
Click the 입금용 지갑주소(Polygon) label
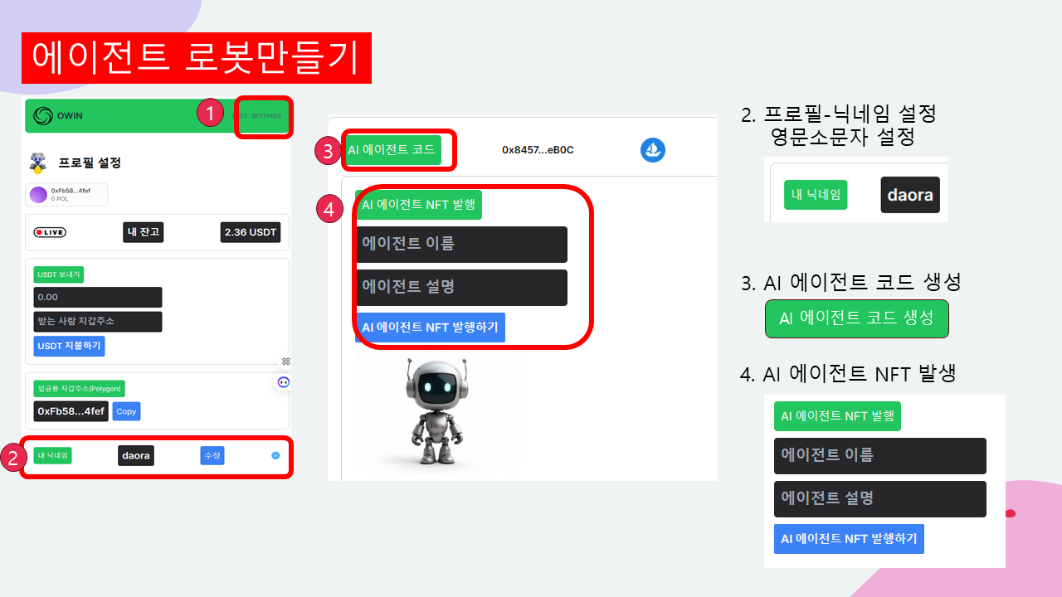click(79, 388)
